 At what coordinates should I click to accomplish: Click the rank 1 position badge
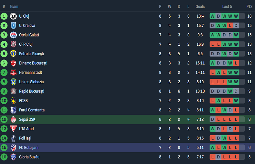4,16
